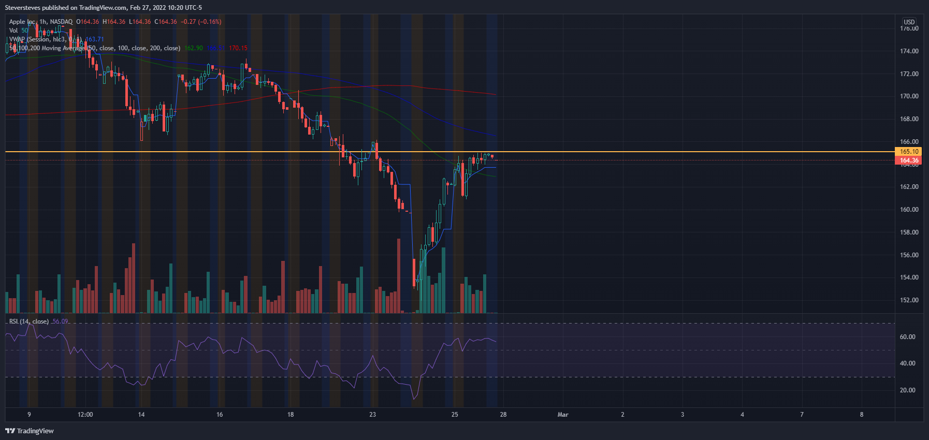This screenshot has width=929, height=440.
Task: Click the 14 date on time axis
Action: tap(141, 415)
